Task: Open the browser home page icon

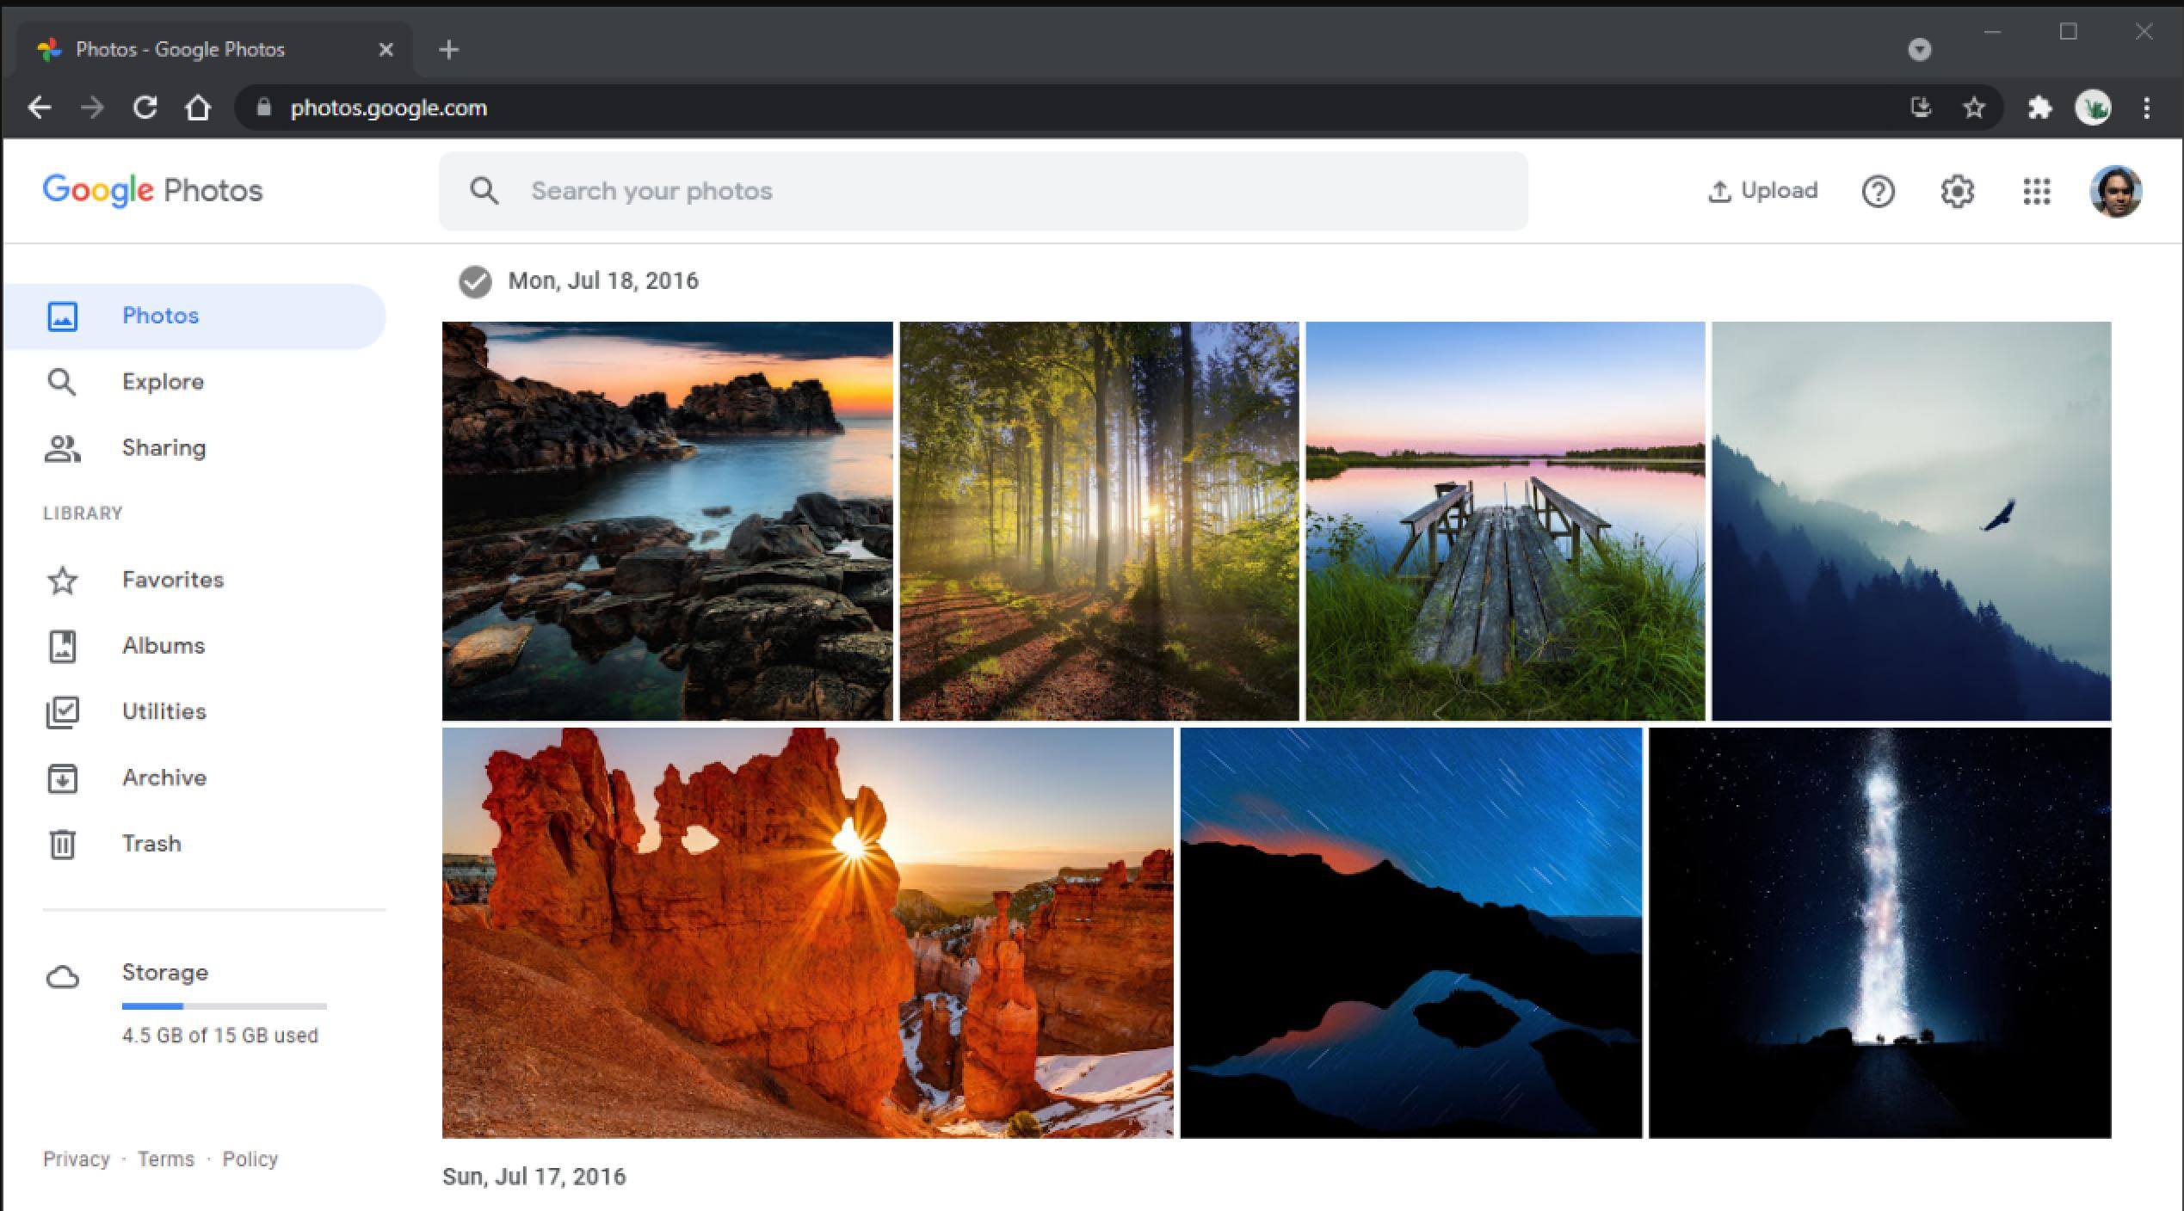Action: (x=198, y=108)
